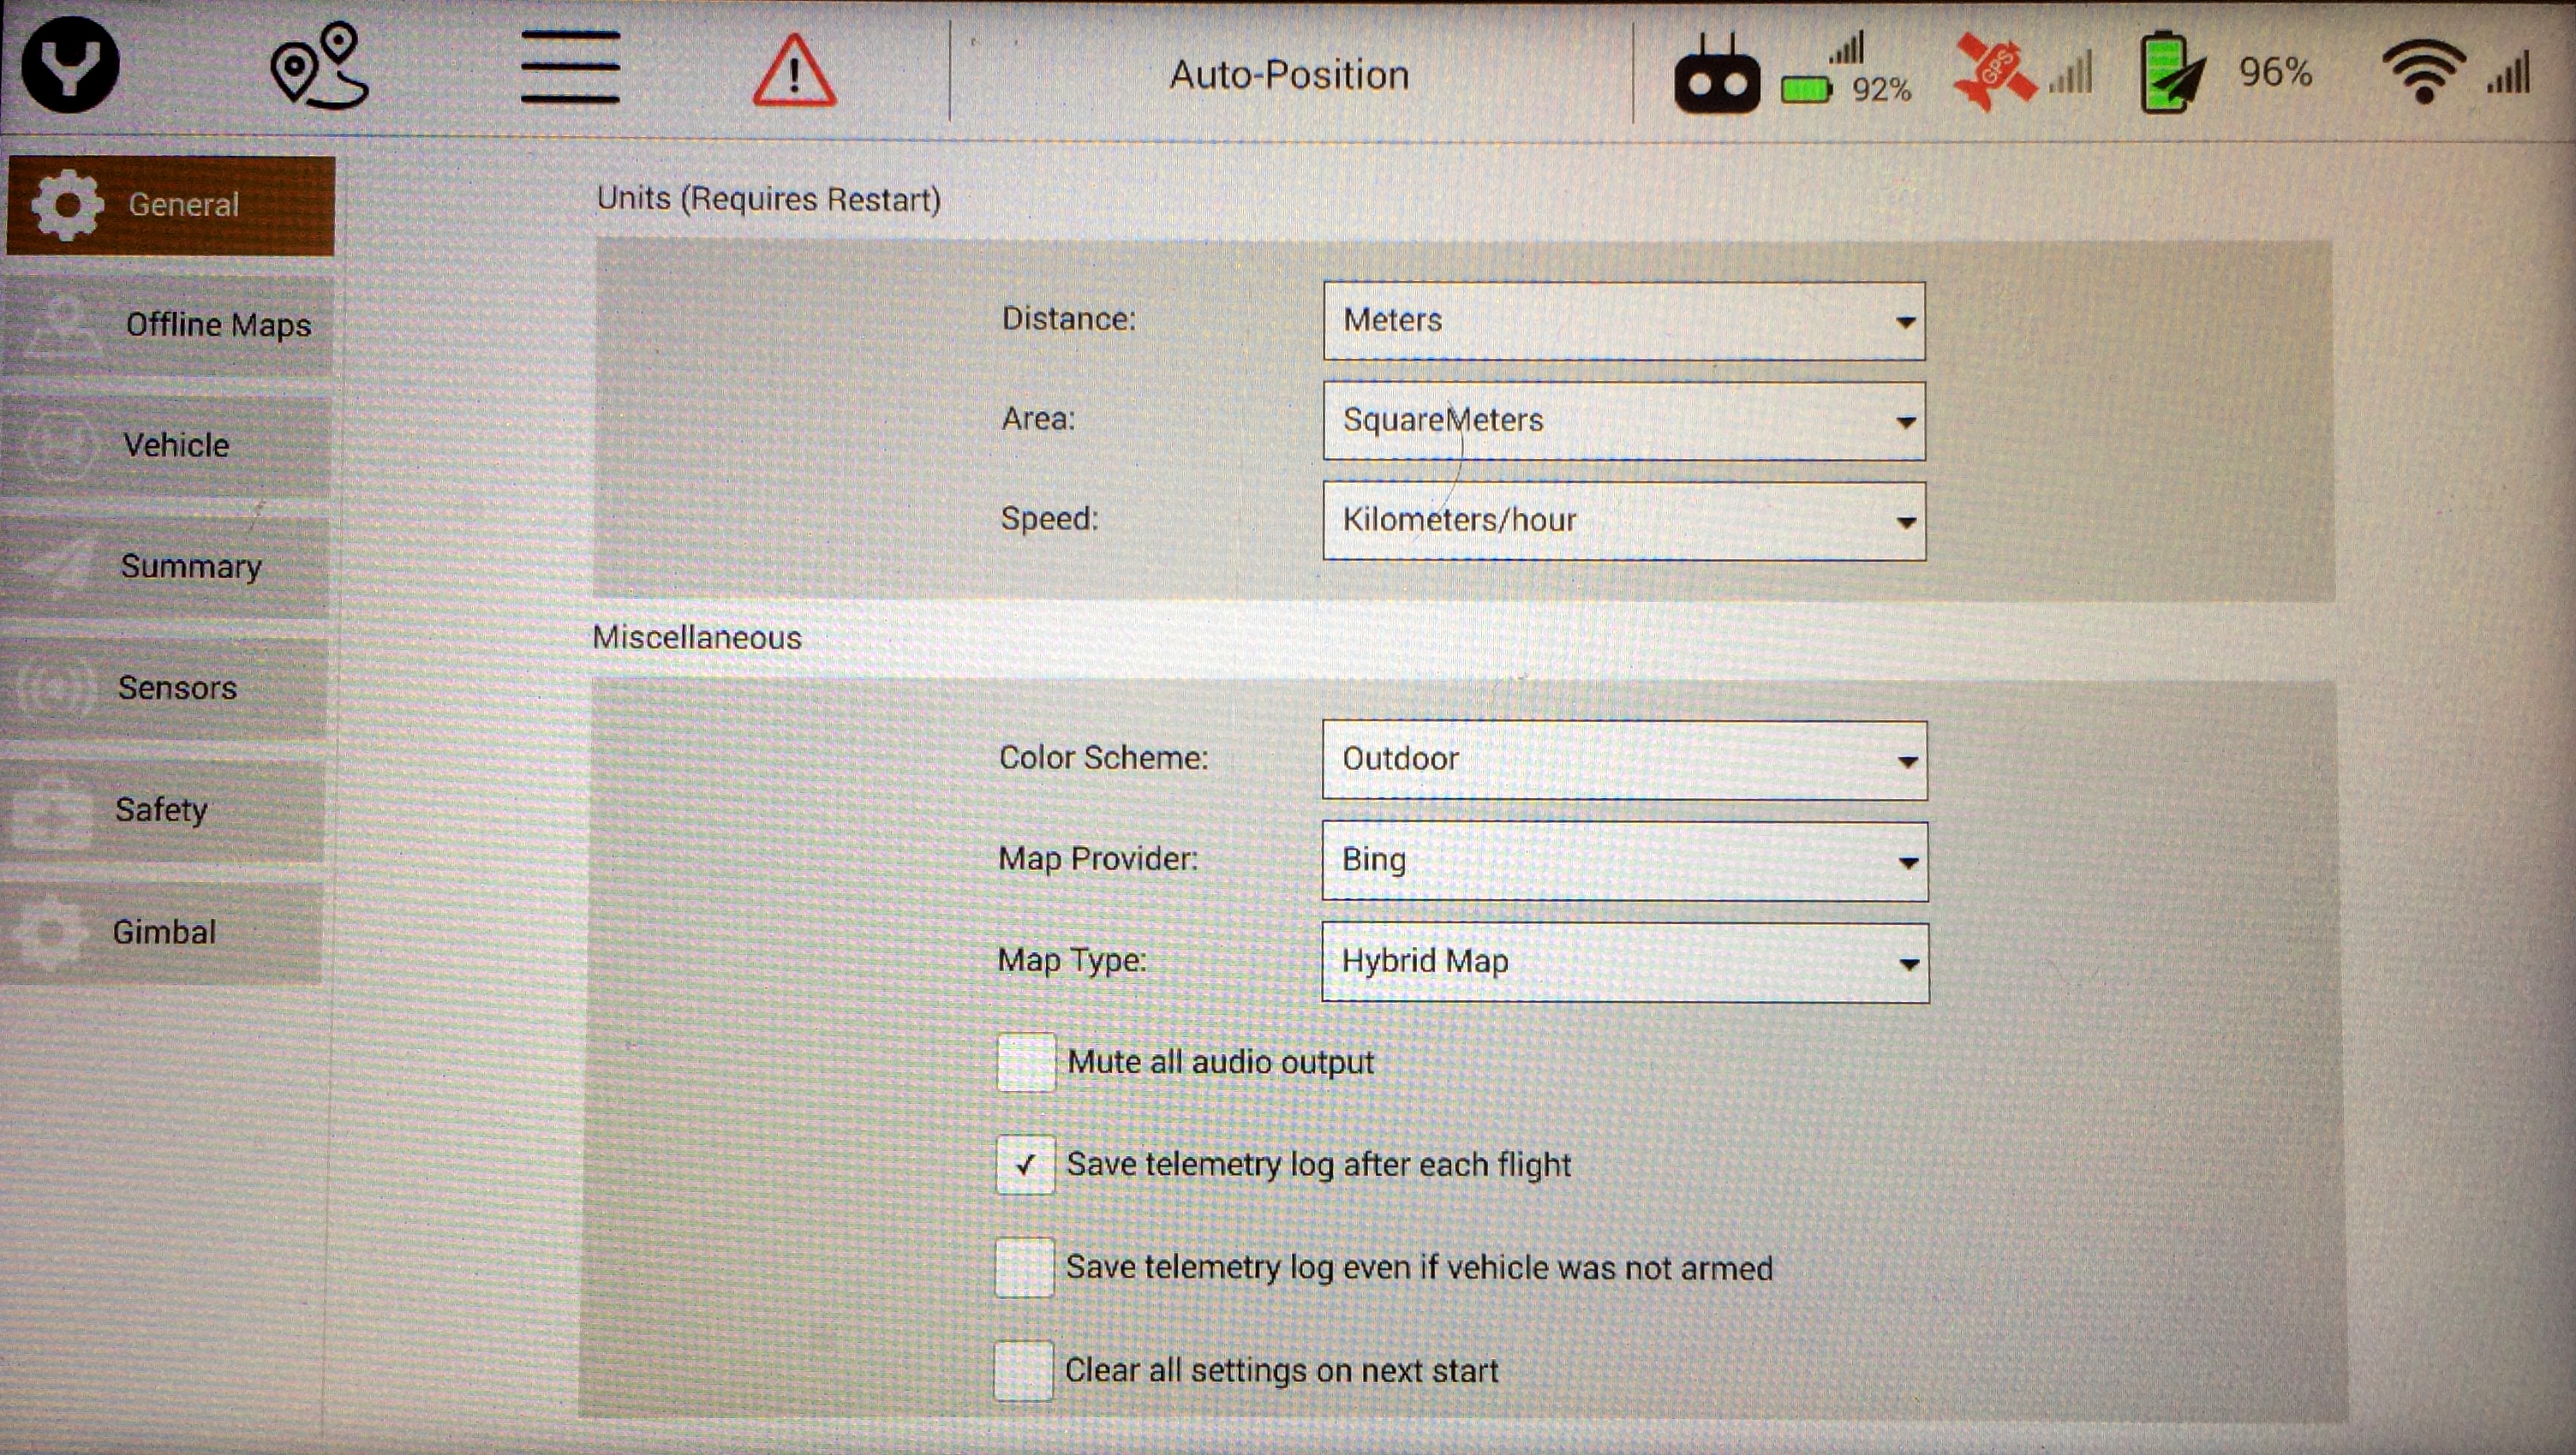Image resolution: width=2576 pixels, height=1455 pixels.
Task: Show the red warning triangle messages
Action: click(x=794, y=70)
